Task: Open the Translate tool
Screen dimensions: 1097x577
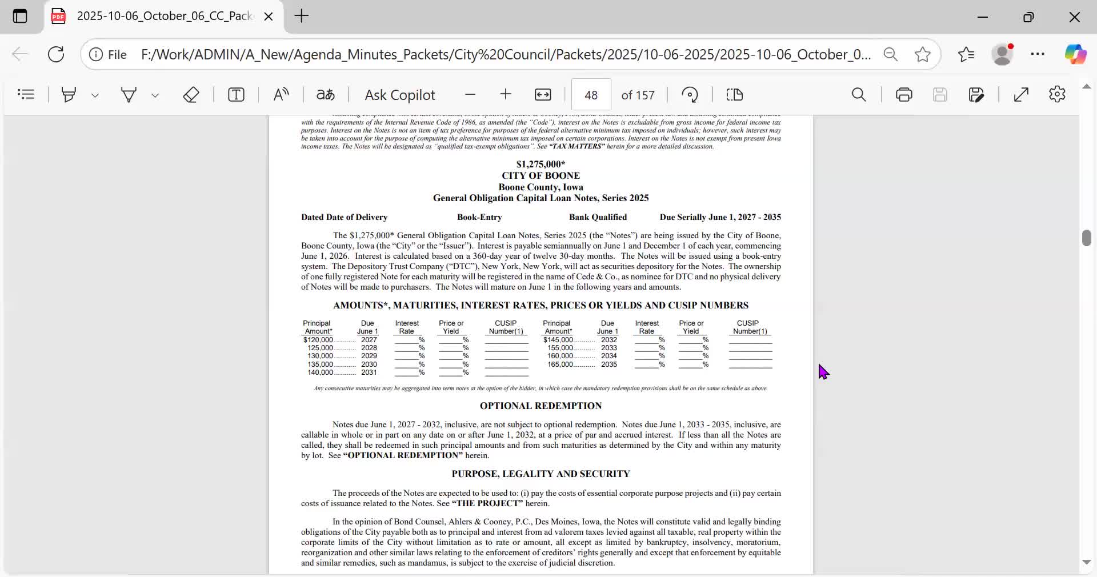Action: pyautogui.click(x=326, y=94)
